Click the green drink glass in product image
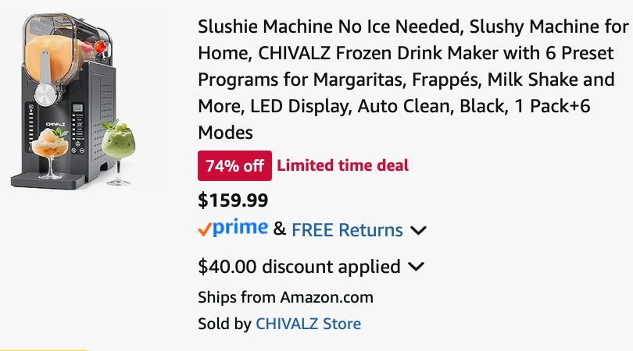This screenshot has width=633, height=351. pos(118,152)
